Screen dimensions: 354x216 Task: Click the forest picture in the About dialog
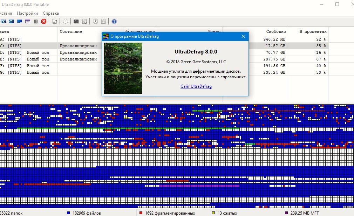[x=123, y=68]
